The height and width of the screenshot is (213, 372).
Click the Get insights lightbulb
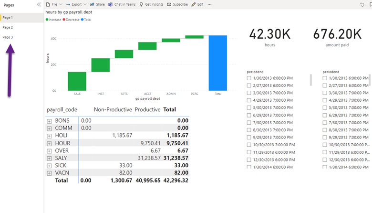141,4
